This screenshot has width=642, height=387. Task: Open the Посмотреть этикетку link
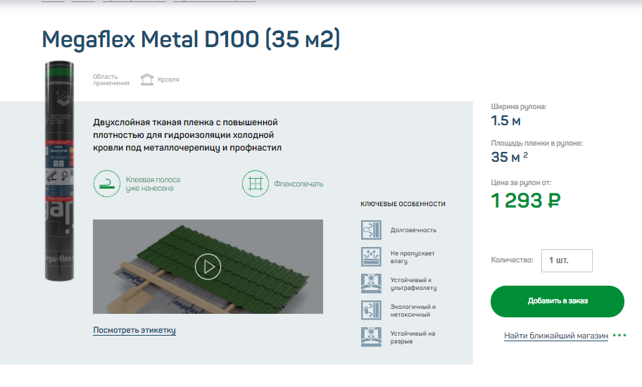click(x=134, y=330)
